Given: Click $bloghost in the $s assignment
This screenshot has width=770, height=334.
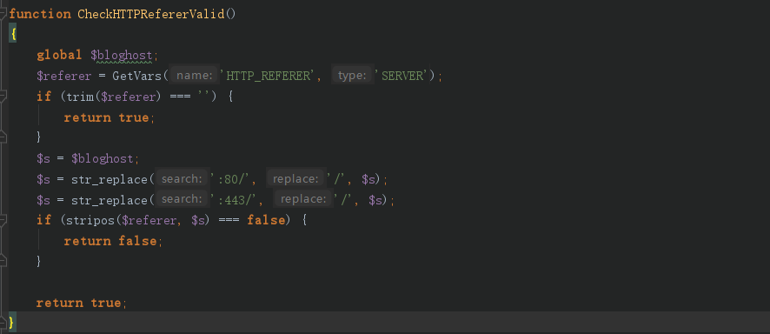Looking at the screenshot, I should click(103, 158).
